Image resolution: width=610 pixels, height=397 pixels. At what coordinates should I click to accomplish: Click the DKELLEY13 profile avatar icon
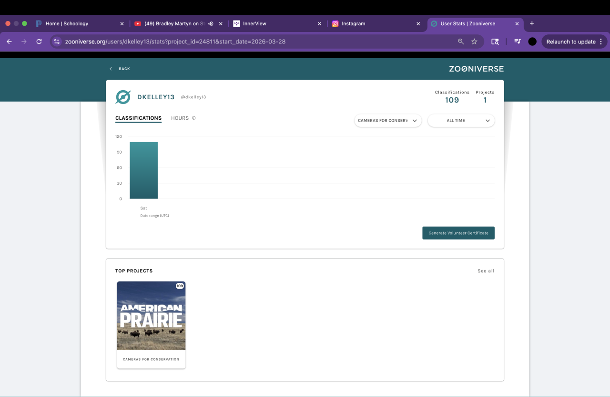click(x=123, y=97)
